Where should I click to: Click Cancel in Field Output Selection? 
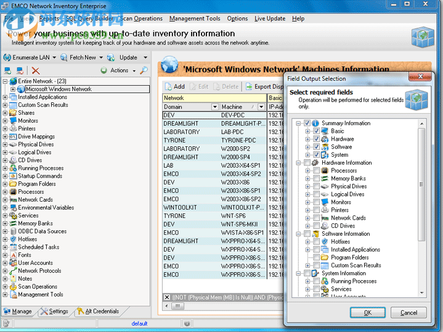[408, 312]
